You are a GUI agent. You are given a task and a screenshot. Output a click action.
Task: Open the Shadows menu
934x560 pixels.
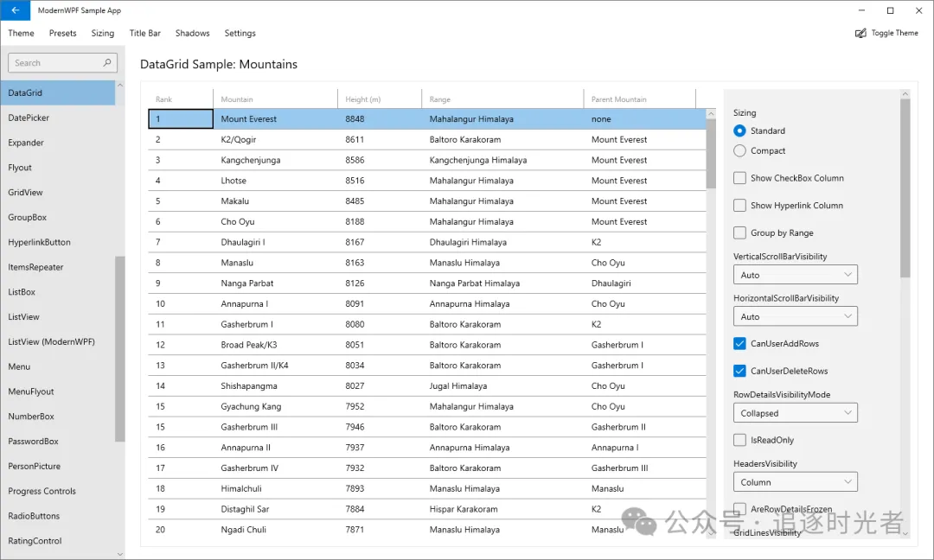coord(192,33)
